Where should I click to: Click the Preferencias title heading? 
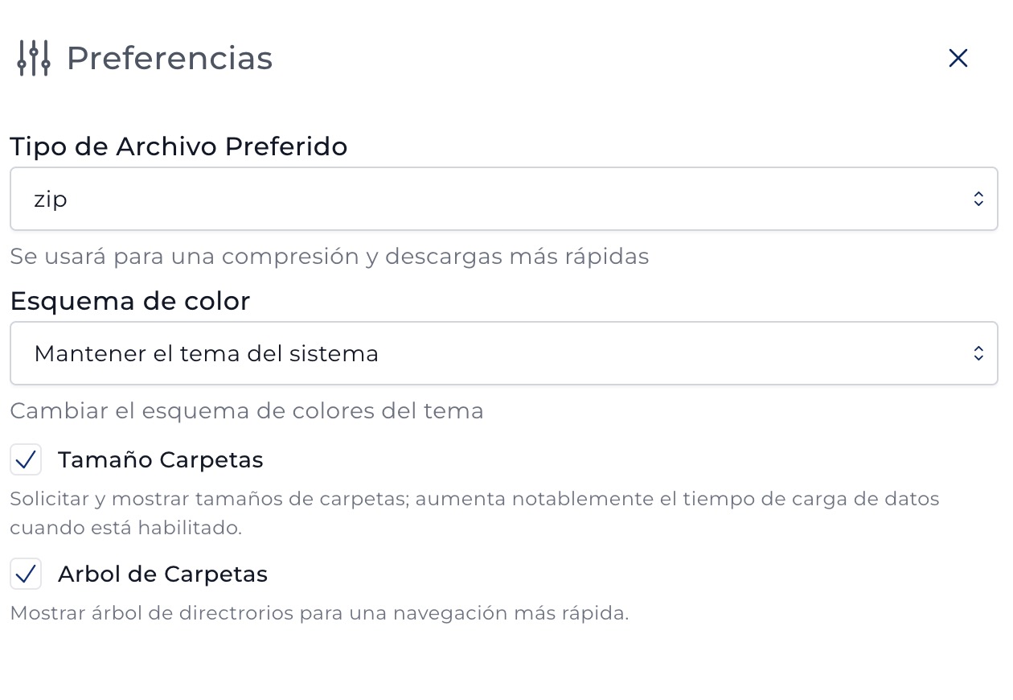[170, 59]
